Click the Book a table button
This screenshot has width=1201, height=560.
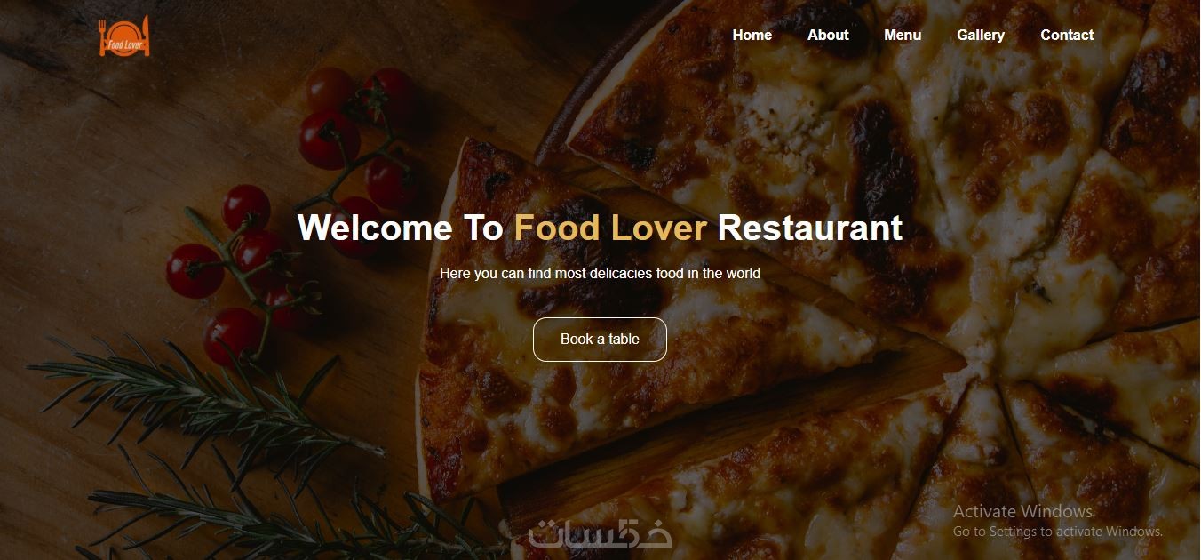(x=600, y=340)
